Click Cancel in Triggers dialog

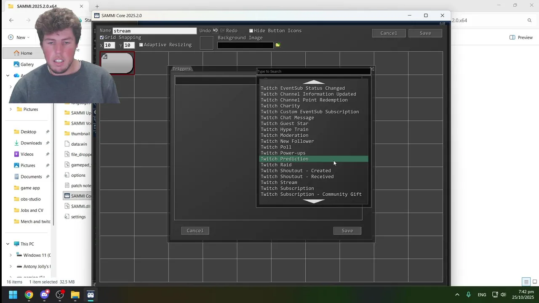(195, 231)
